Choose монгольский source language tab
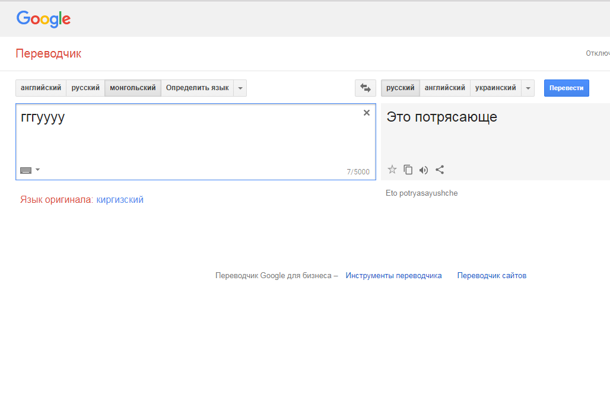Screen dimensions: 610x395 tap(133, 88)
